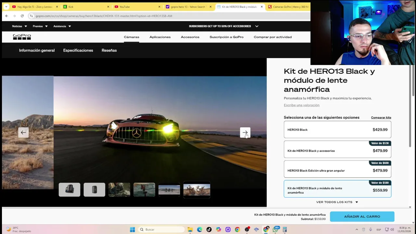Viewport: 416px width, 234px height.
Task: Click the site info icon in address bar
Action: (31, 16)
